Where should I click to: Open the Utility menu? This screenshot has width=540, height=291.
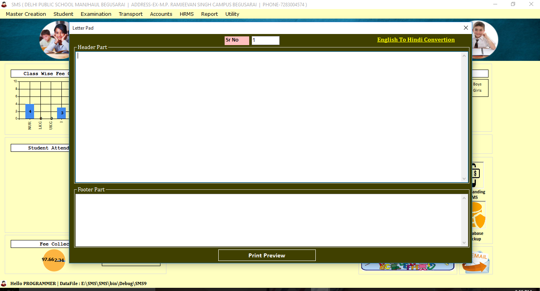232,14
